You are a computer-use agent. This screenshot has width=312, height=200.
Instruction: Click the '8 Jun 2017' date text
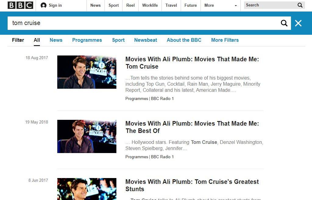coord(38,180)
